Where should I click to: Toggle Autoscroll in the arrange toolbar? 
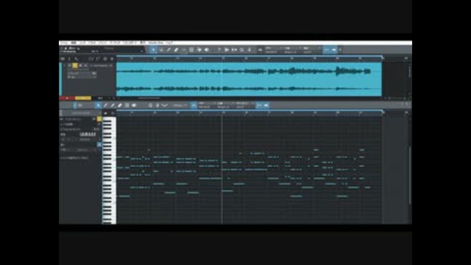coord(327,50)
